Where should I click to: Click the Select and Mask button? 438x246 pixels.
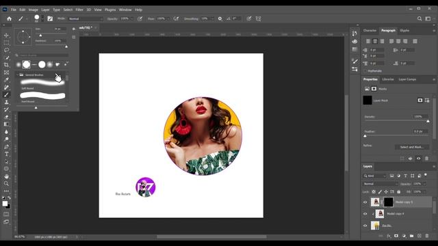412,147
